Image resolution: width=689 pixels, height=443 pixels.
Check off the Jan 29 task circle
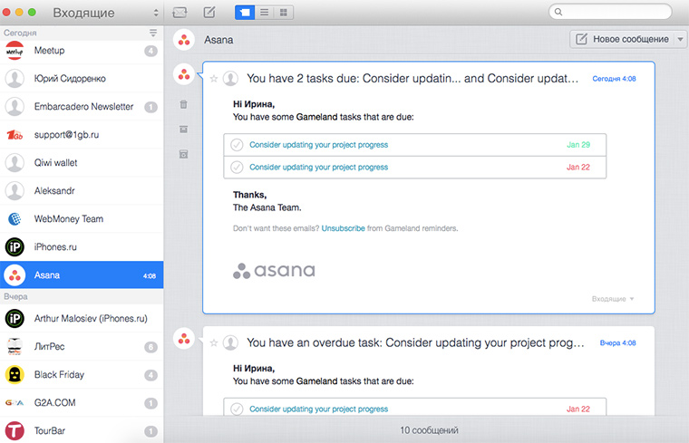[x=237, y=145]
